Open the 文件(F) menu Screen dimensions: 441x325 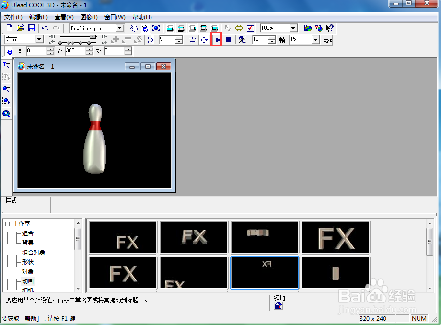click(13, 17)
